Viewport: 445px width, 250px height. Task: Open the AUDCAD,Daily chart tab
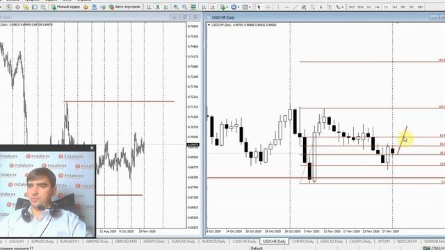(184, 242)
